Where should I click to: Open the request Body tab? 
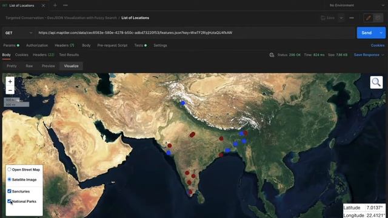point(86,45)
